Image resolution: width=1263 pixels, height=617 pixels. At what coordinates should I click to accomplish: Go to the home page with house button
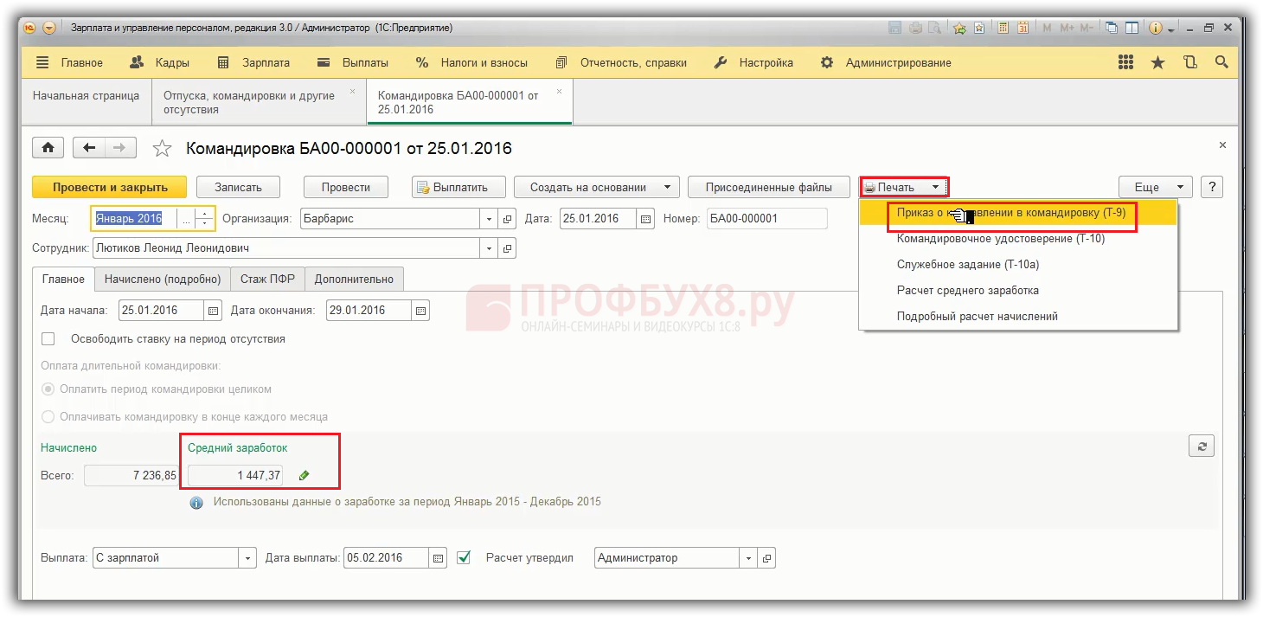point(48,148)
